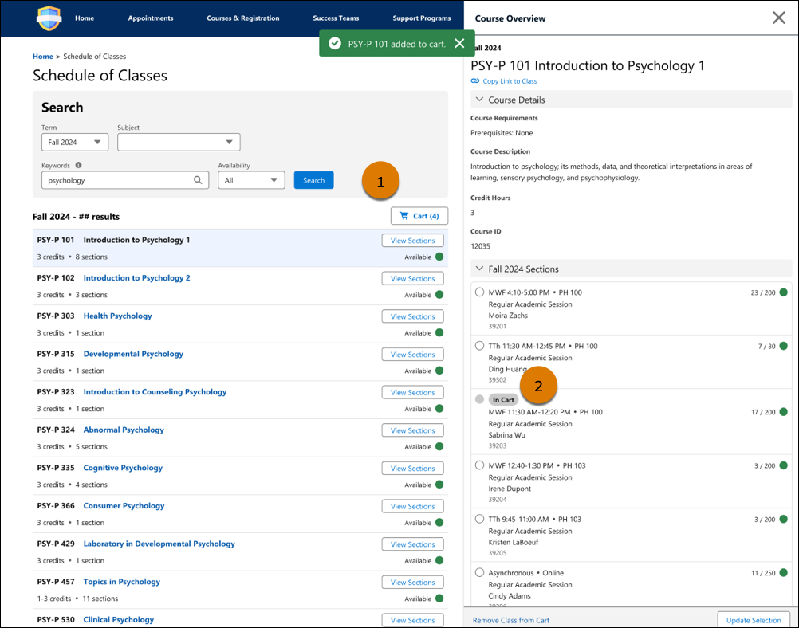
Task: Open Support Programs in top navigation
Action: coord(421,18)
